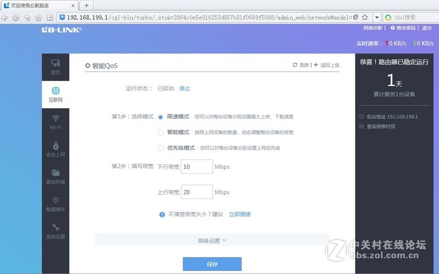Select the 互联网 sidebar globe icon
This screenshot has width=439, height=274.
pos(55,90)
